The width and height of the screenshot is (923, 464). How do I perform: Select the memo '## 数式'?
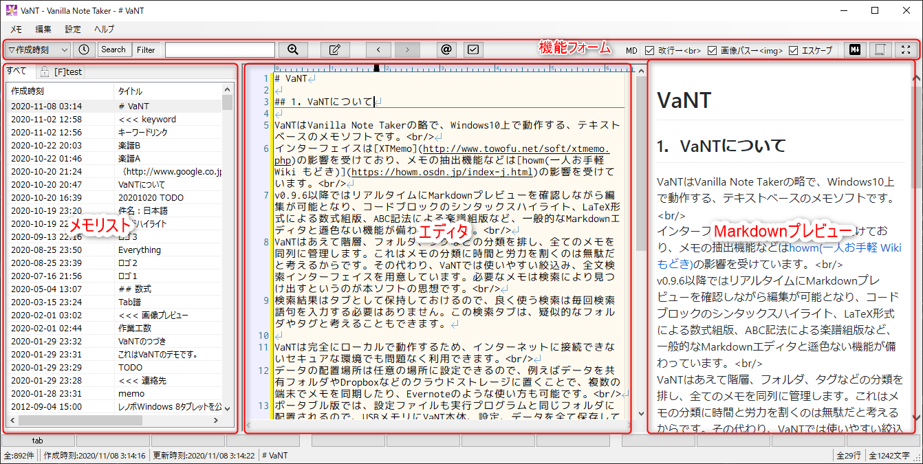(x=114, y=289)
